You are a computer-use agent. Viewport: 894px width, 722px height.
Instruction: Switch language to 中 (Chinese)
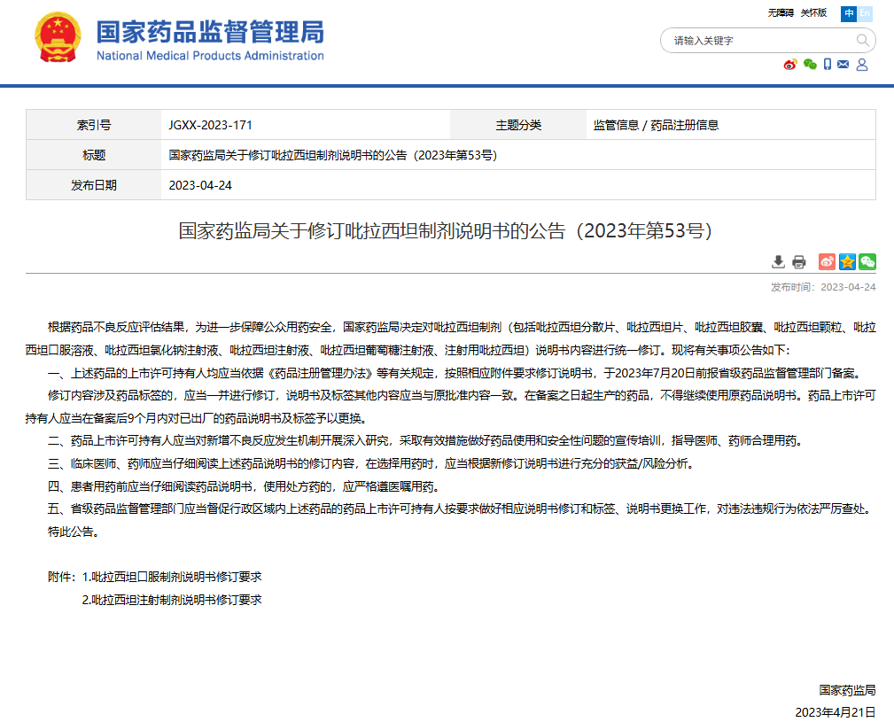[849, 12]
